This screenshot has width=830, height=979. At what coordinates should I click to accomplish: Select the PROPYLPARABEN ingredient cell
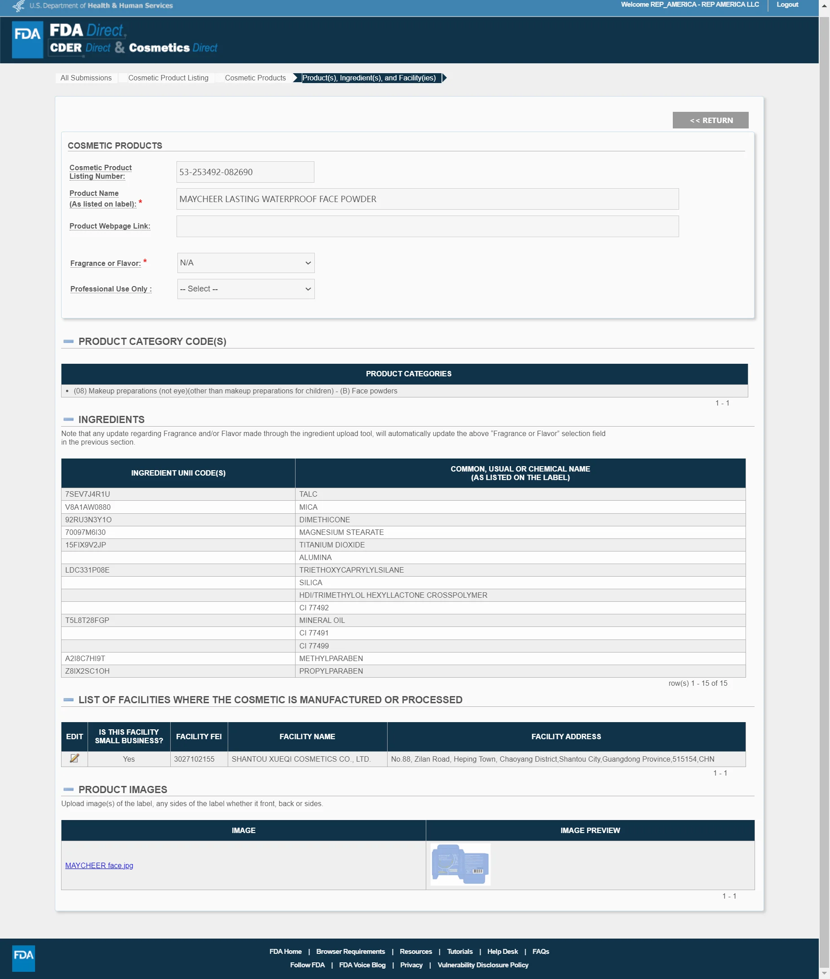pyautogui.click(x=520, y=671)
